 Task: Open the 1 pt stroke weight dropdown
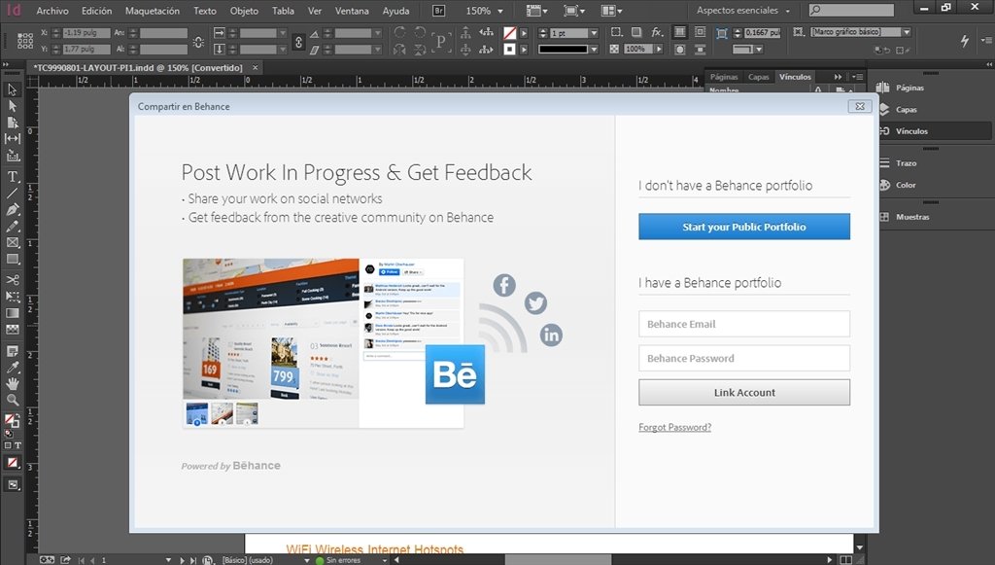(x=594, y=33)
